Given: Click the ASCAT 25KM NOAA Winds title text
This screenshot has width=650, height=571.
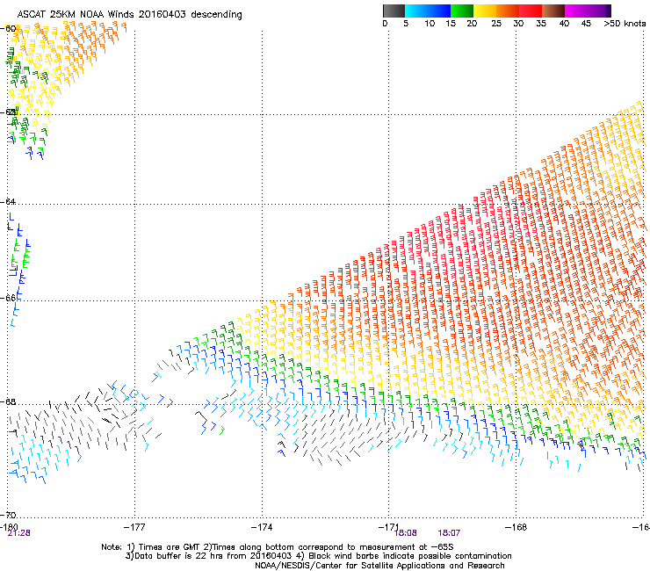Looking at the screenshot, I should (x=129, y=14).
